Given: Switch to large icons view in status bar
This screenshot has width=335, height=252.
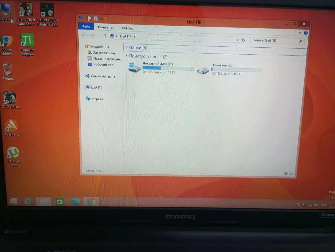Looking at the screenshot, I should 291,174.
